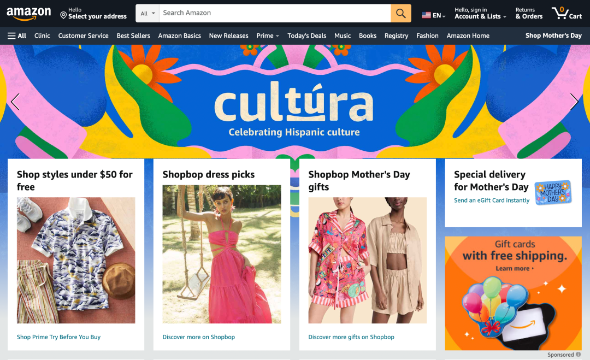This screenshot has height=360, width=590.
Task: Click the Amazon logo
Action: click(x=28, y=14)
